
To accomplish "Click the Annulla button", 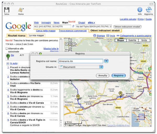I will click(103, 76).
